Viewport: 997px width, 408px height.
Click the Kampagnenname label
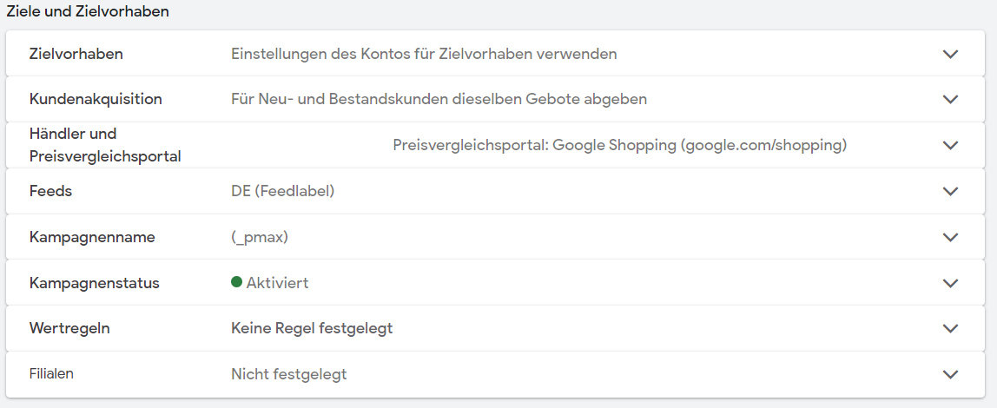[92, 237]
